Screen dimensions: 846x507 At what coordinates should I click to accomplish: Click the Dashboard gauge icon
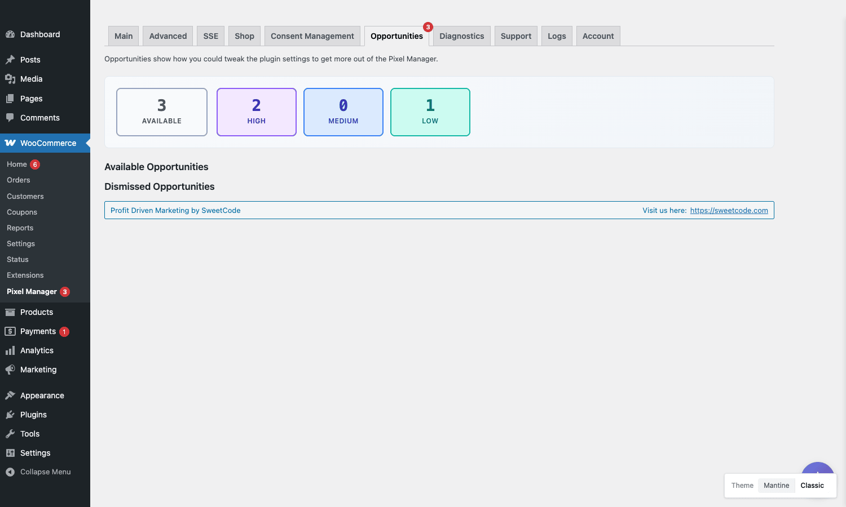[x=10, y=34]
